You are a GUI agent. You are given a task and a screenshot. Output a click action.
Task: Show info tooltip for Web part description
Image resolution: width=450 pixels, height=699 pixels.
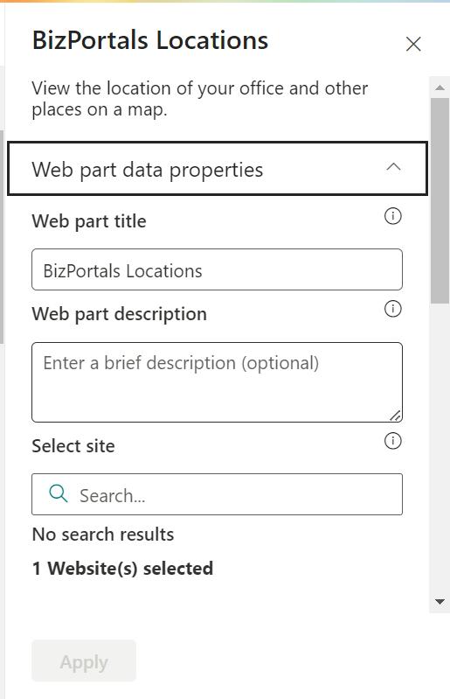(x=392, y=309)
